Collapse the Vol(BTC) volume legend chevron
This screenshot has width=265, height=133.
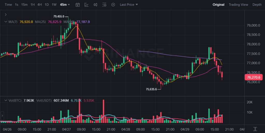pos(6,100)
